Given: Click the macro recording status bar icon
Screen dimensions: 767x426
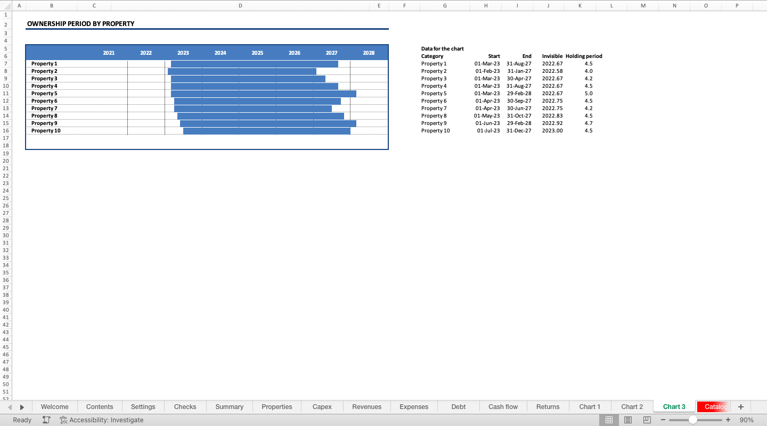Looking at the screenshot, I should pos(46,420).
